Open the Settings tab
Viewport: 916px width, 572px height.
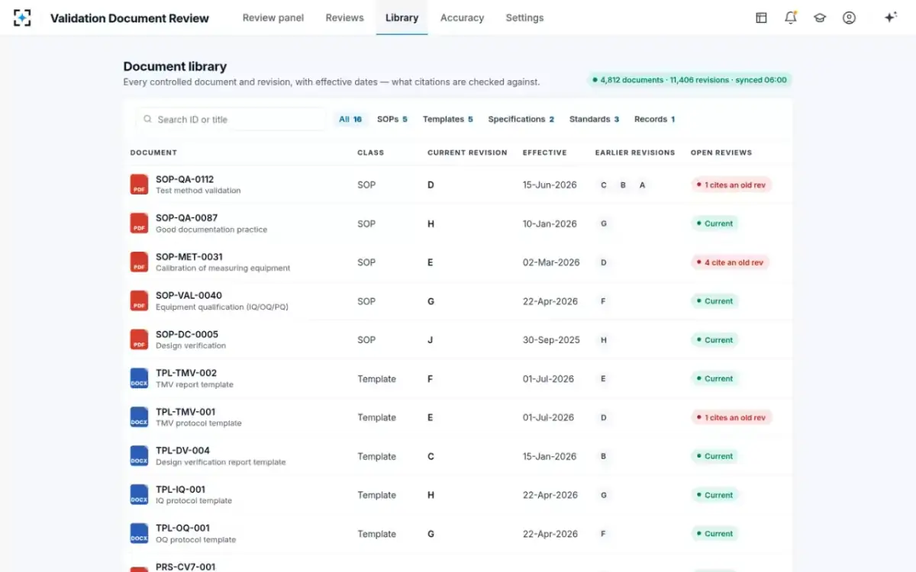click(524, 18)
